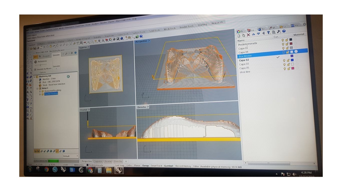Switch to Program tab in Machining Browser
This screenshot has height=192, width=342.
coord(46,56)
